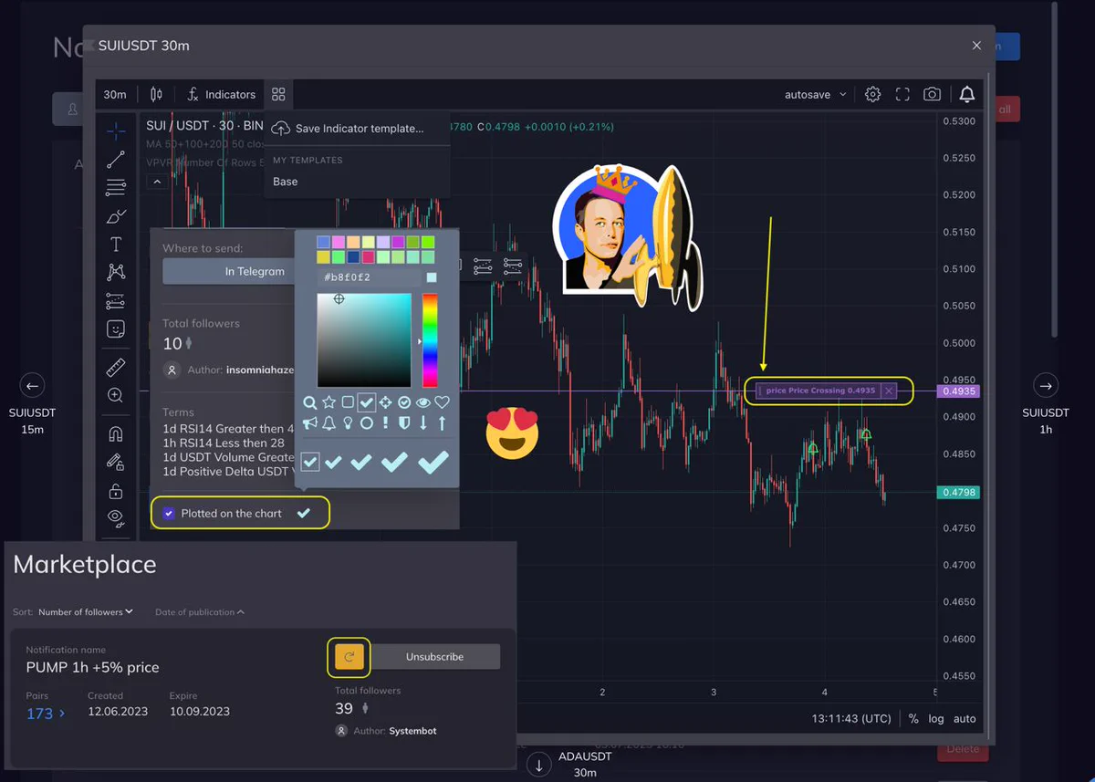The width and height of the screenshot is (1095, 782).
Task: Remove the Price Crossing 0.4935 alert
Action: coord(890,391)
